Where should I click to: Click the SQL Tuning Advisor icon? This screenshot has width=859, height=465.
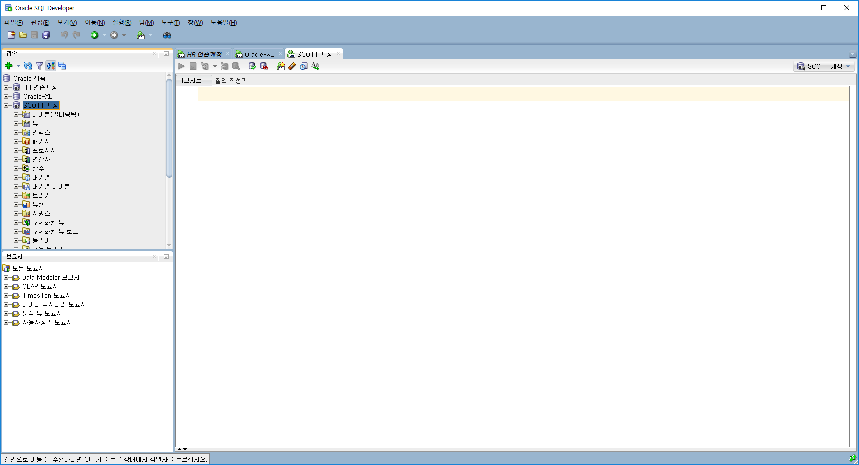(236, 66)
